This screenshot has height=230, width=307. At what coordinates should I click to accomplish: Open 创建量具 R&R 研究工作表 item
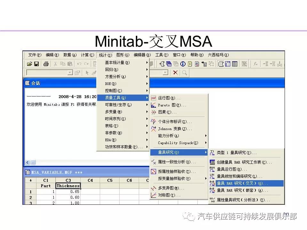(246, 162)
